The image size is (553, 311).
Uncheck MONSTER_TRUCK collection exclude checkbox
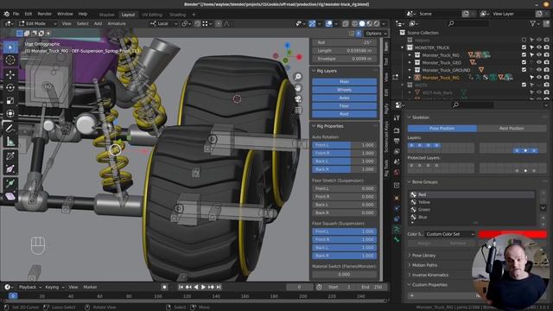(x=524, y=48)
